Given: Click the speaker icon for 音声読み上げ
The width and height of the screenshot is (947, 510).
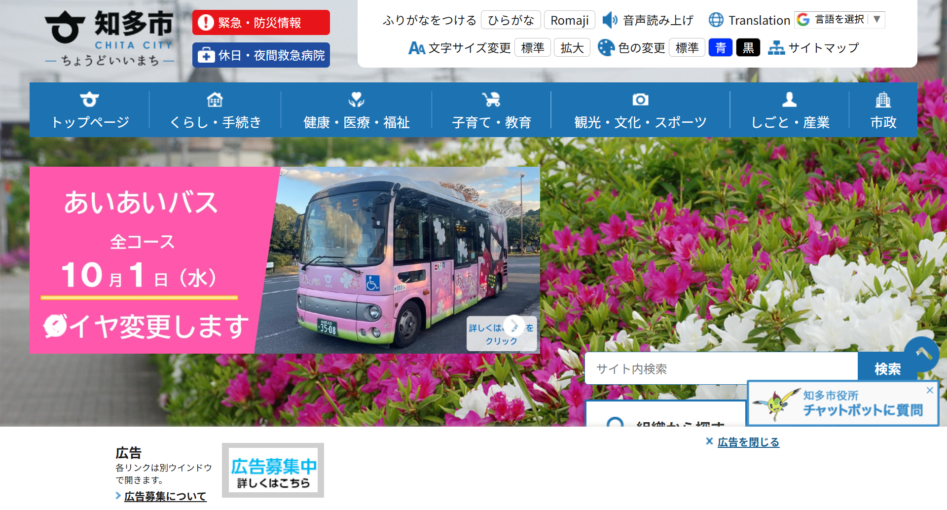Looking at the screenshot, I should [x=610, y=20].
